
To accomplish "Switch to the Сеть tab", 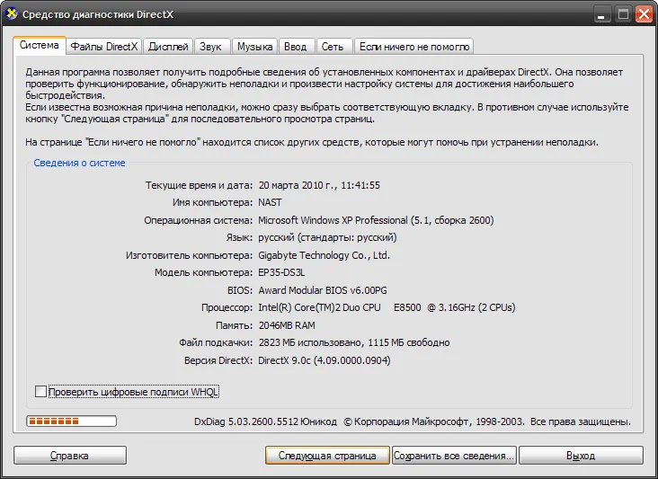I will click(333, 47).
